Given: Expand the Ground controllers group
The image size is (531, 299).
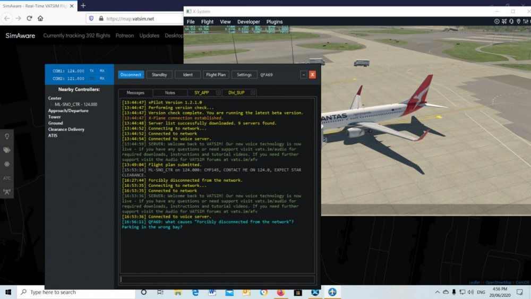Looking at the screenshot, I should click(55, 123).
